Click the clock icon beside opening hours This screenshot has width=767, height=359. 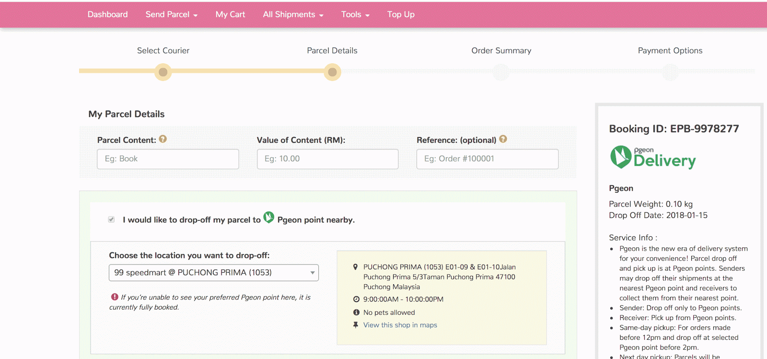click(x=356, y=299)
